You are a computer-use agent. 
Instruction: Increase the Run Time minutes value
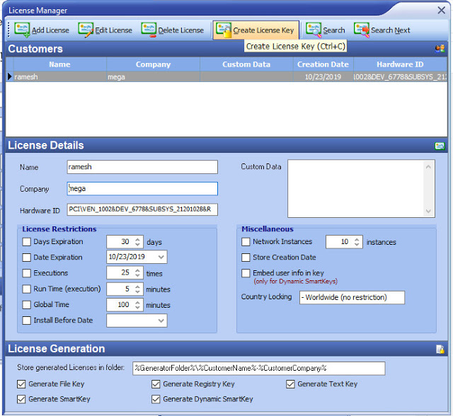137,287
